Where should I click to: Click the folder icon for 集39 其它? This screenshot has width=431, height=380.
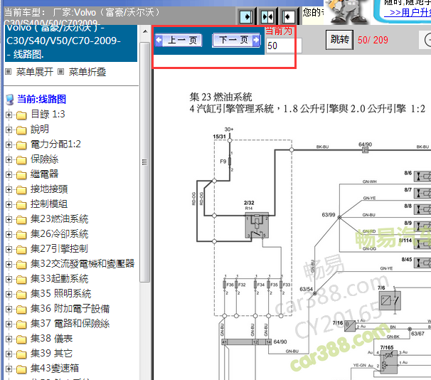(x=21, y=354)
